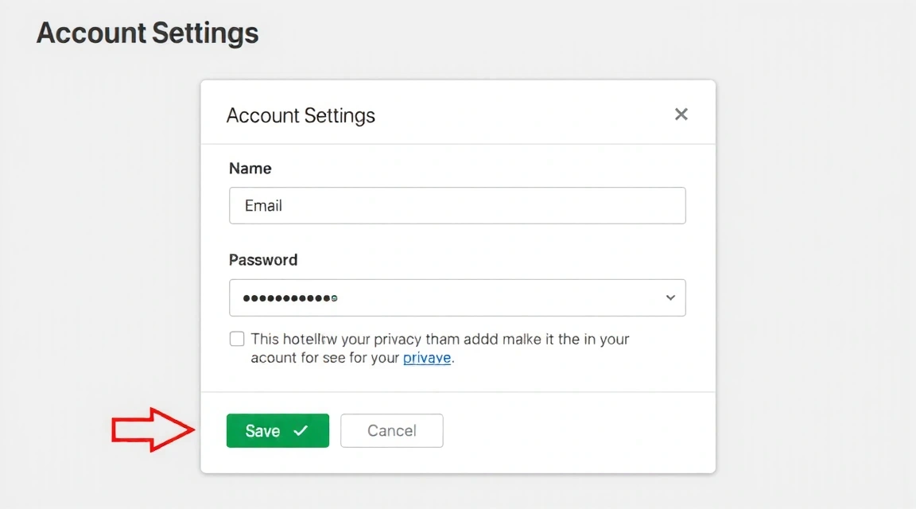Click the Account Settings page heading

click(x=146, y=33)
